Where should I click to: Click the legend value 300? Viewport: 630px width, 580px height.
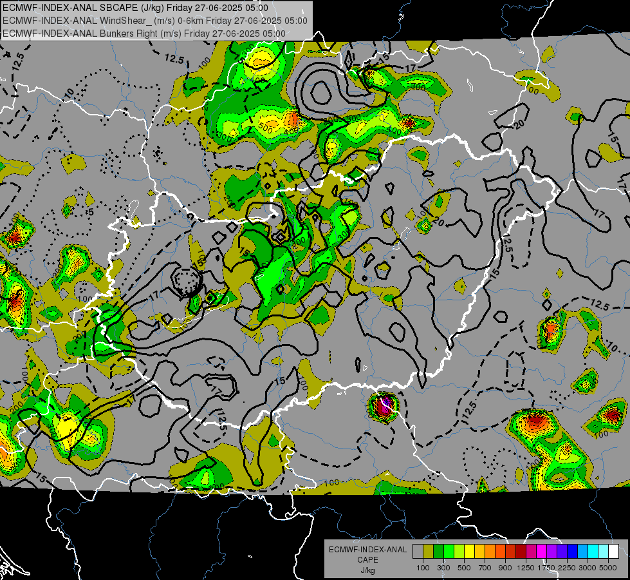[443, 568]
